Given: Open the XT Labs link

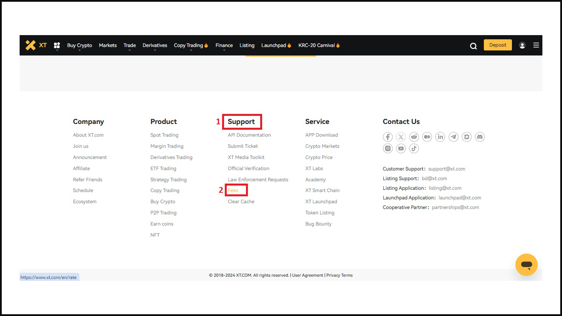Looking at the screenshot, I should [314, 168].
